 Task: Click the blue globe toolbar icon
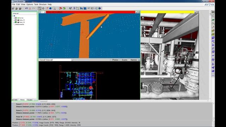click(x=50, y=8)
